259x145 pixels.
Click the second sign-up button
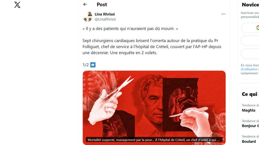pyautogui.click(x=250, y=41)
